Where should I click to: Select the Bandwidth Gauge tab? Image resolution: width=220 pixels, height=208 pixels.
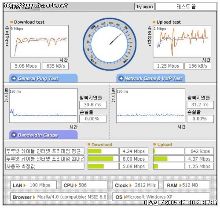44,135
